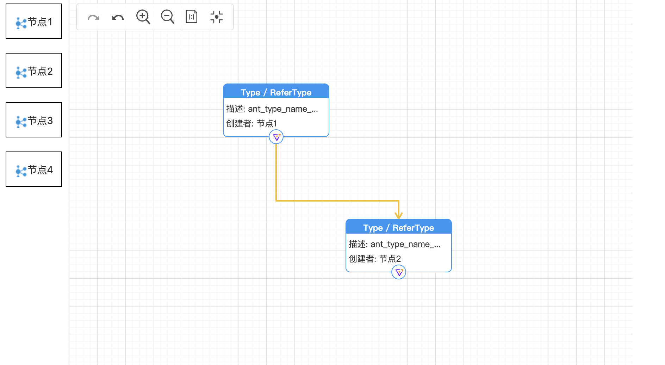Select the yellow connector edge between cards

337,201
